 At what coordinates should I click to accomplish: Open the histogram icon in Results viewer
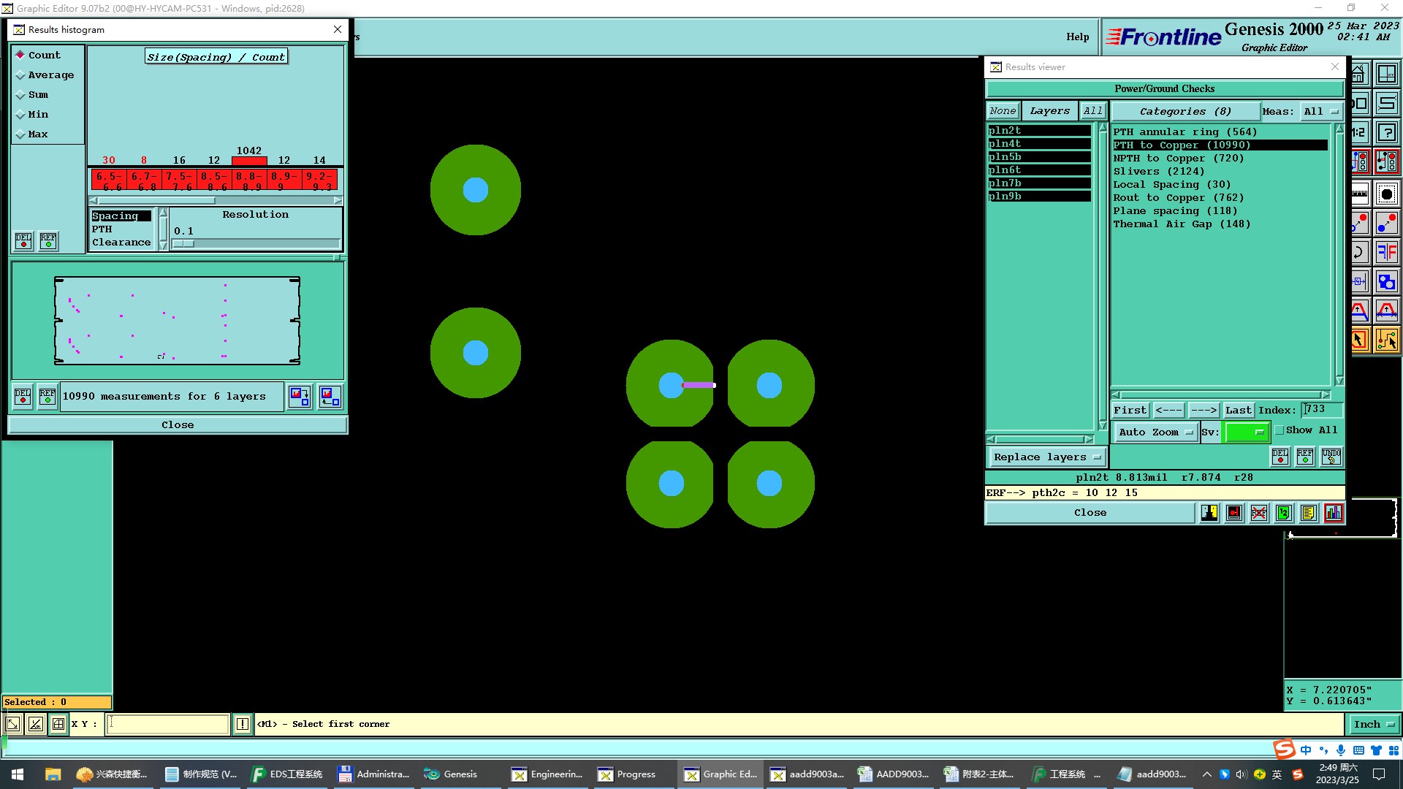(x=1334, y=513)
